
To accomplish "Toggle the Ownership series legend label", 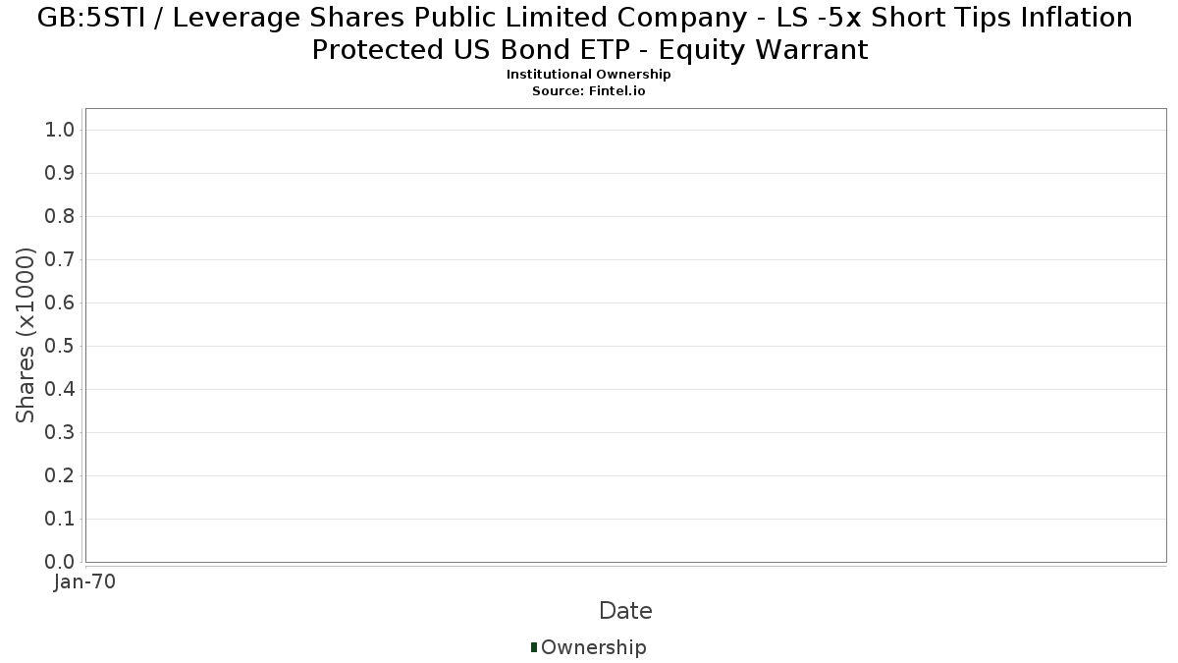I will tap(593, 647).
